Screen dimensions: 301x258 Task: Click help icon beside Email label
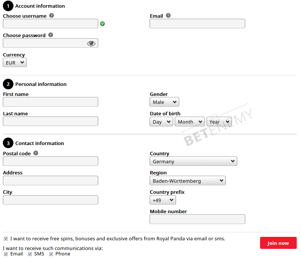click(x=168, y=16)
